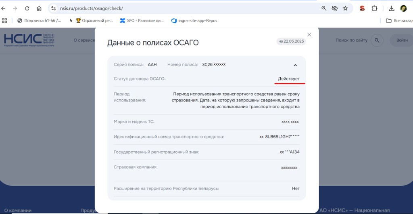Click the site search magnifier button
This screenshot has height=214, width=413.
(x=377, y=40)
